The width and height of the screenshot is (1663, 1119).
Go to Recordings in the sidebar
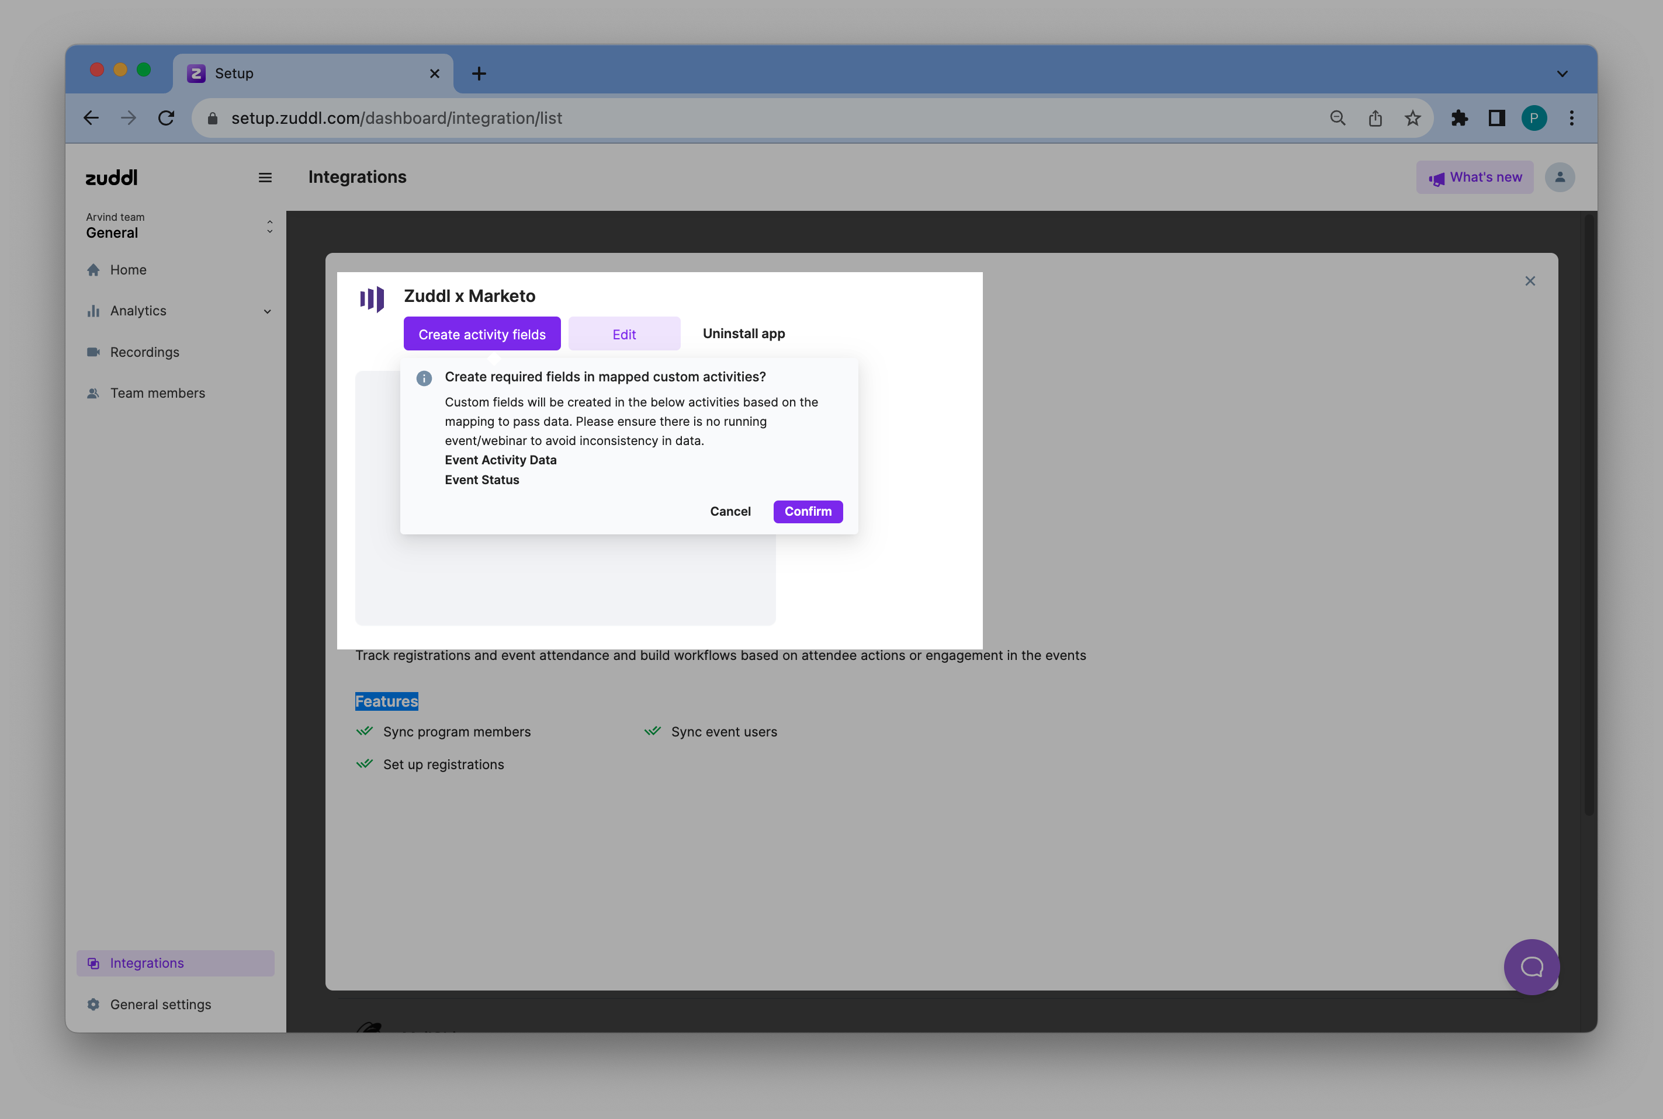144,352
